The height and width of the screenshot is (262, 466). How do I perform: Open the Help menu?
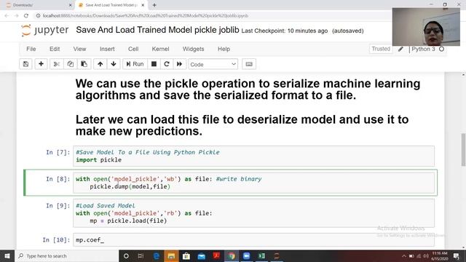point(224,49)
